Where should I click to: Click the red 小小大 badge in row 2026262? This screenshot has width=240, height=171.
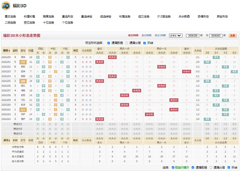149,114
